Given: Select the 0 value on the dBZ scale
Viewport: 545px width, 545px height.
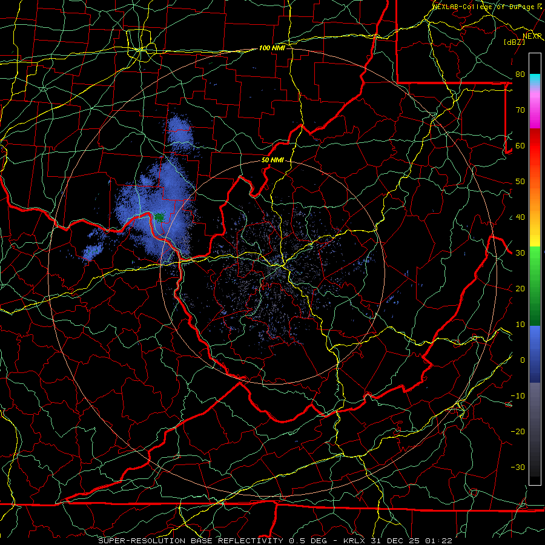Looking at the screenshot, I should coord(523,360).
